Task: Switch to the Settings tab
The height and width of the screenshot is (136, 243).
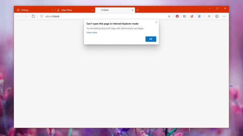Action: pos(35,10)
